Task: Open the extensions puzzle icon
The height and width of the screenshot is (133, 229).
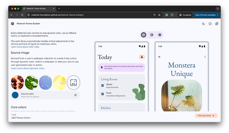Action: 172,15
